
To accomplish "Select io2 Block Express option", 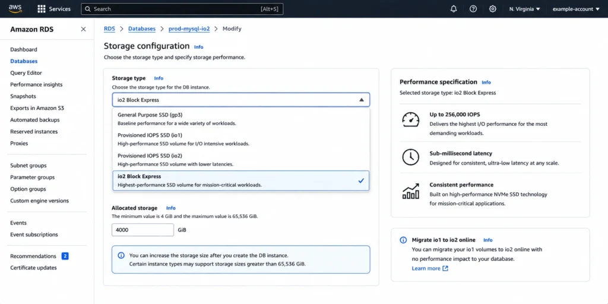I will (x=241, y=180).
